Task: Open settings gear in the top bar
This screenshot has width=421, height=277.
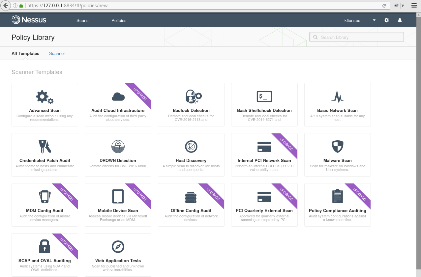Action: pos(387,20)
